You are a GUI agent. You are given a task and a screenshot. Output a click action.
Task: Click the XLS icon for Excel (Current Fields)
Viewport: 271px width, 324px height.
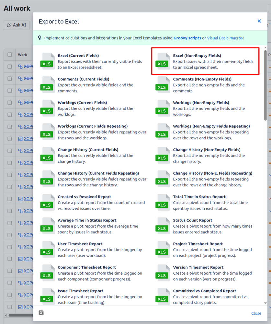coord(47,61)
